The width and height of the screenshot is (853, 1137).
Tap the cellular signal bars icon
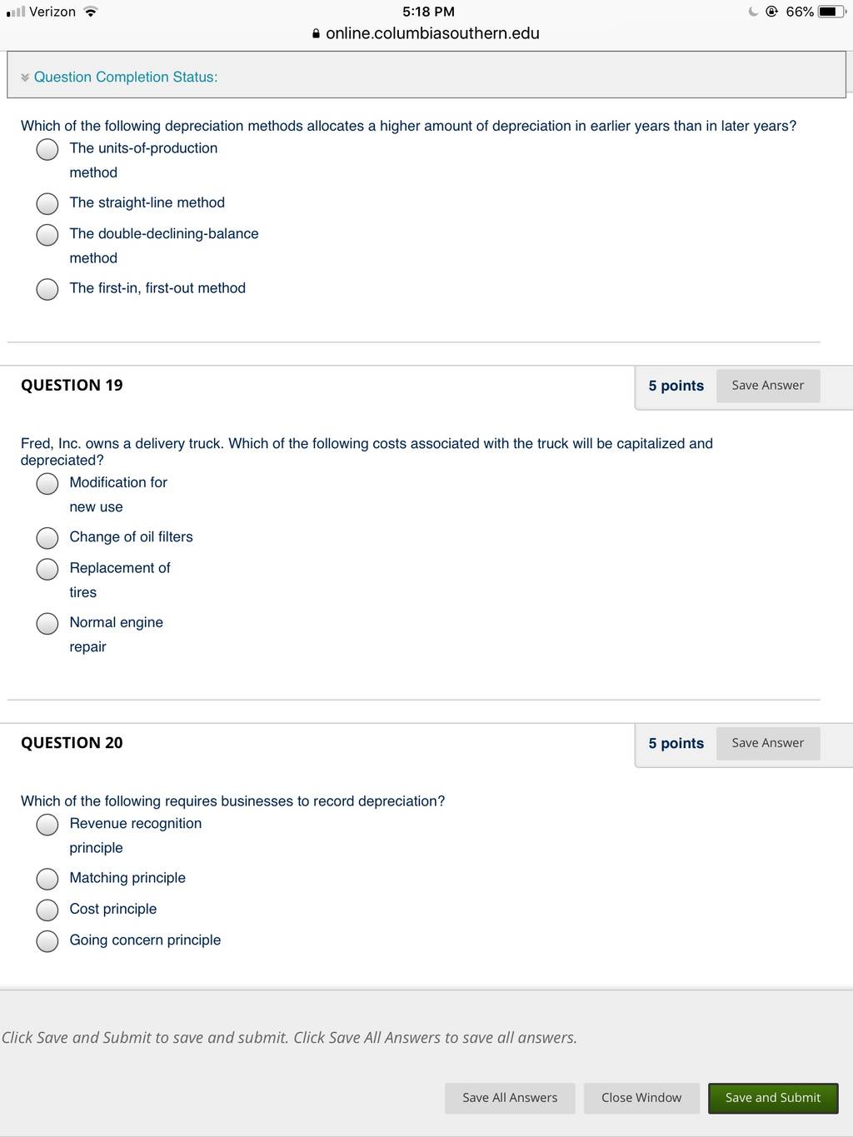15,12
